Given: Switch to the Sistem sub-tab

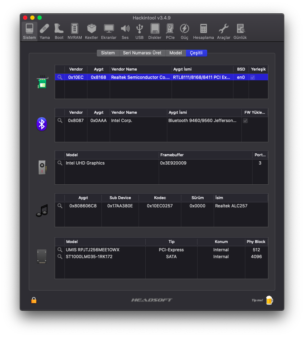Looking at the screenshot, I should (108, 53).
